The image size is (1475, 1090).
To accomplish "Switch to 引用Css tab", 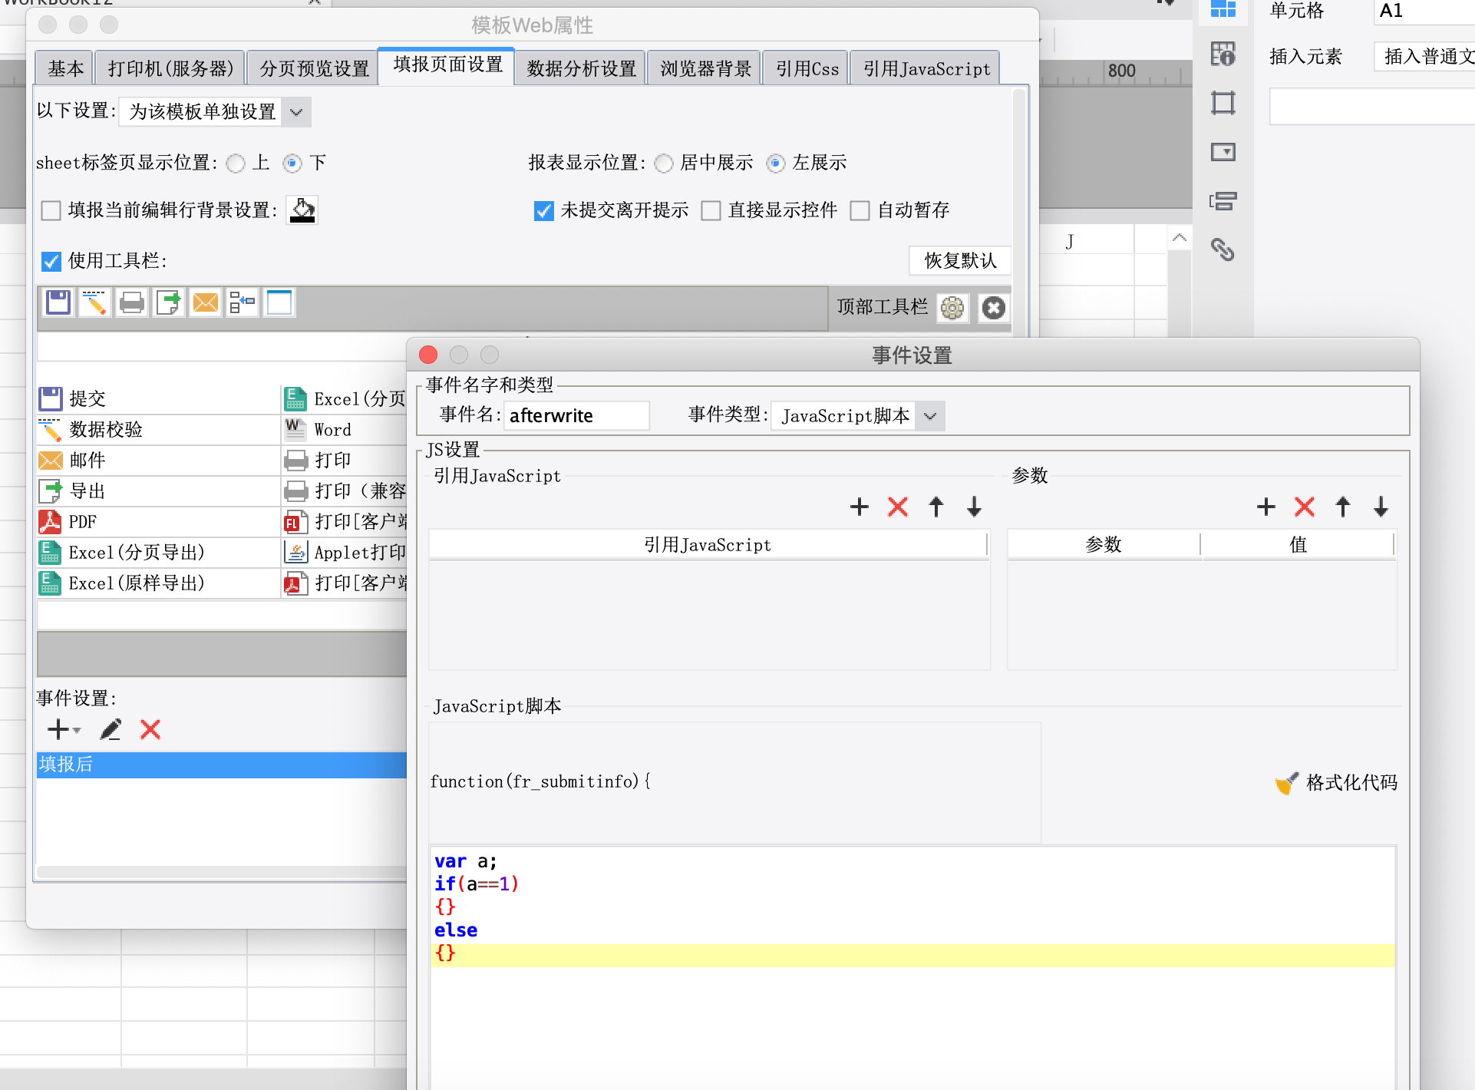I will coord(807,68).
